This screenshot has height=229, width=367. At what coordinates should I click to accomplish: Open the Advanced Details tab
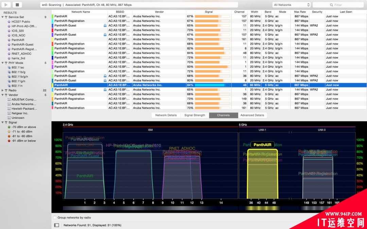pos(252,115)
